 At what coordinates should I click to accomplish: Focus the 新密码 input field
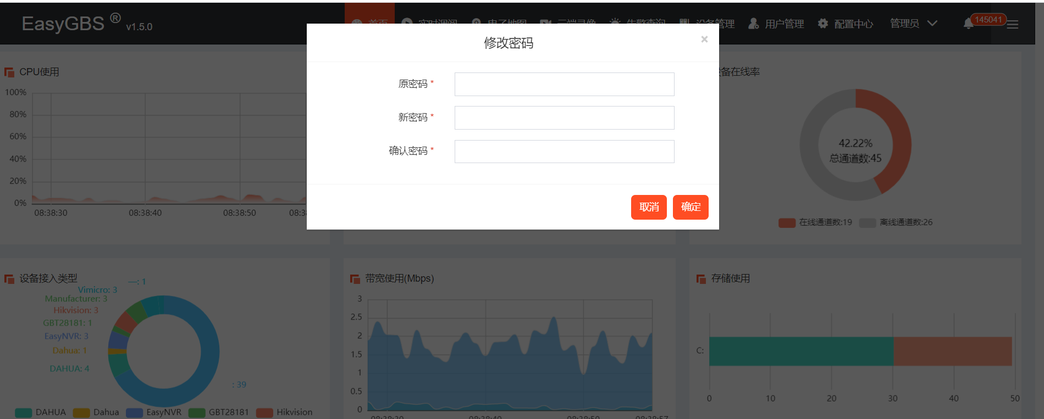point(564,118)
